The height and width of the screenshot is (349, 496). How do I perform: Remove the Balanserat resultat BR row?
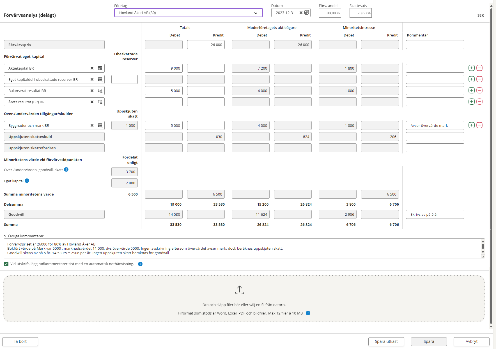tap(479, 90)
